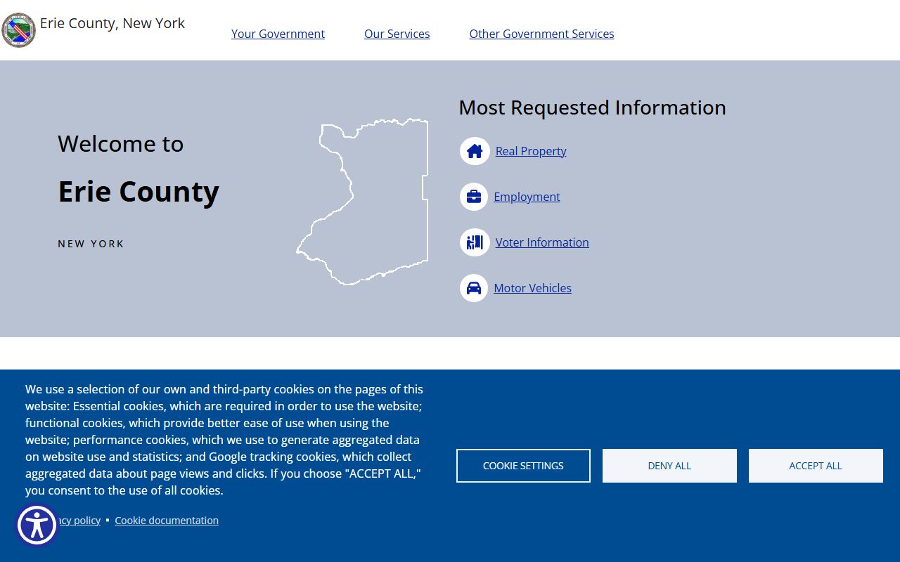
Task: Go to the Employment link
Action: pyautogui.click(x=527, y=197)
